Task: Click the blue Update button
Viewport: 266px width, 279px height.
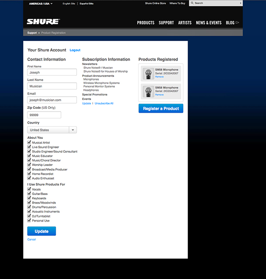Action: tap(41, 231)
